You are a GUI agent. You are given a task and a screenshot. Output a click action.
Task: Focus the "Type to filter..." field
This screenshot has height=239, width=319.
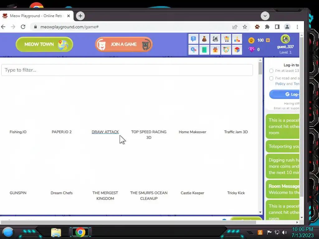(127, 70)
